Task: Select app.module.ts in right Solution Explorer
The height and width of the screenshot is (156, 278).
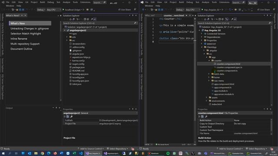Action: coord(221,91)
